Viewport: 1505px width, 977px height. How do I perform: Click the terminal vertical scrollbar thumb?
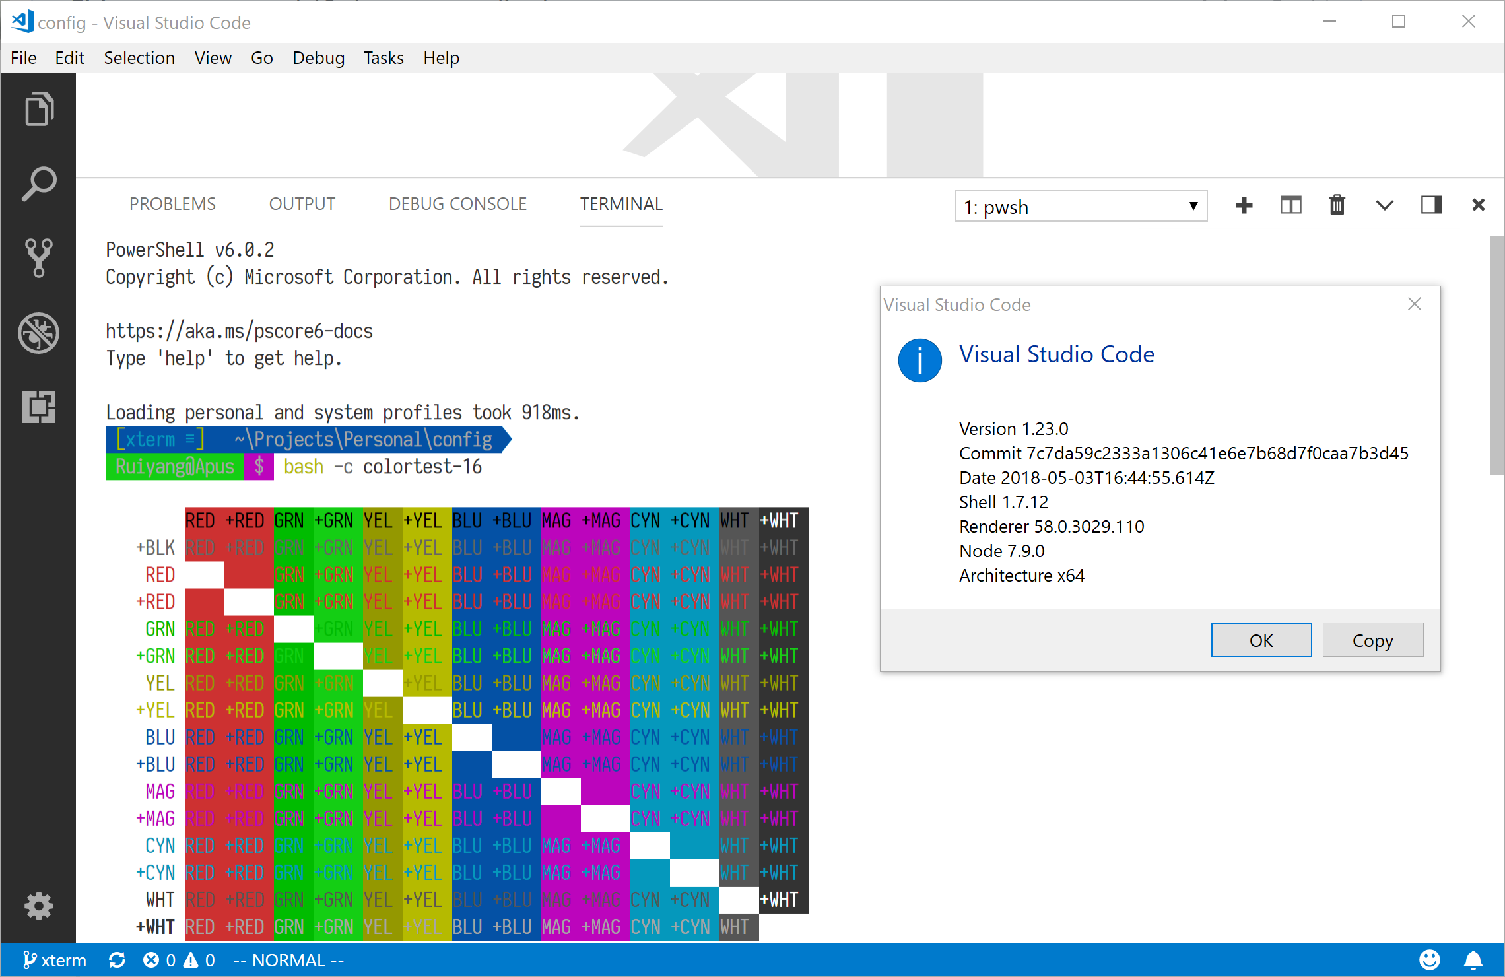point(1496,356)
